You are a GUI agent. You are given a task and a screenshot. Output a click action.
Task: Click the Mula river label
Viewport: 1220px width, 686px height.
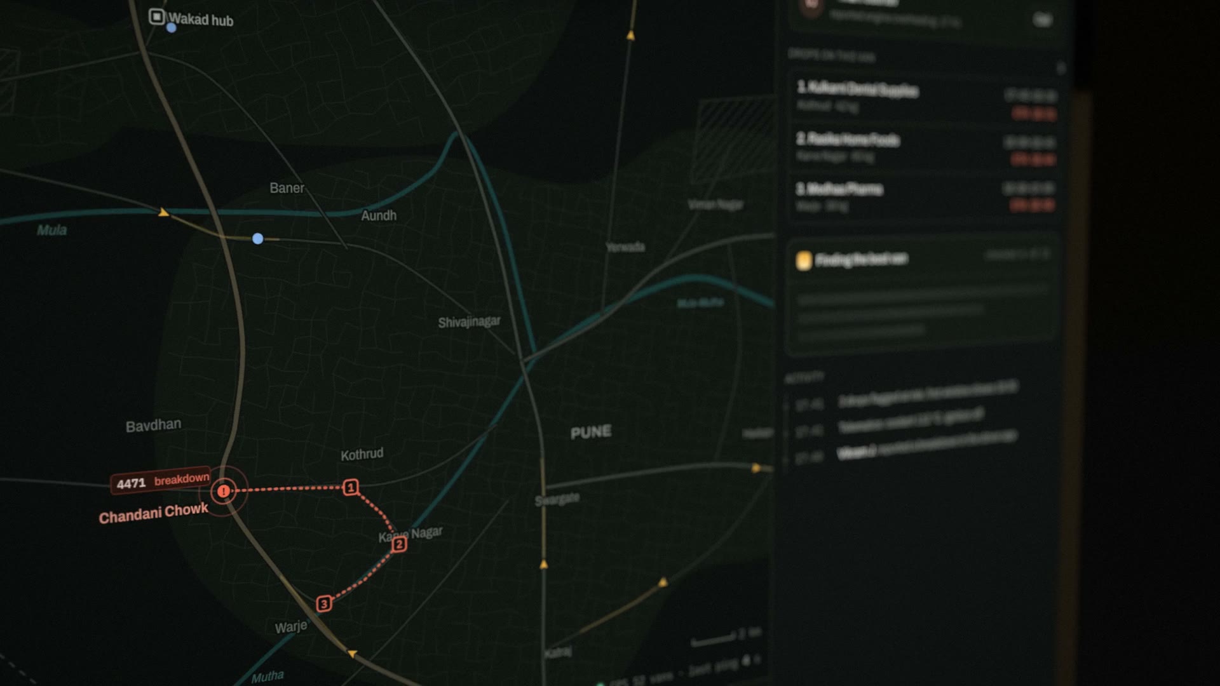click(x=51, y=230)
